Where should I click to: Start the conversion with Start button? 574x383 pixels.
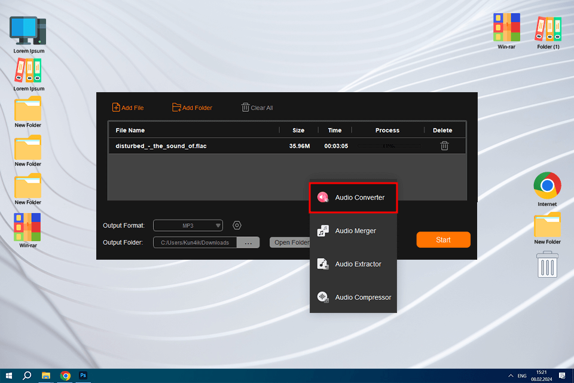coord(443,240)
